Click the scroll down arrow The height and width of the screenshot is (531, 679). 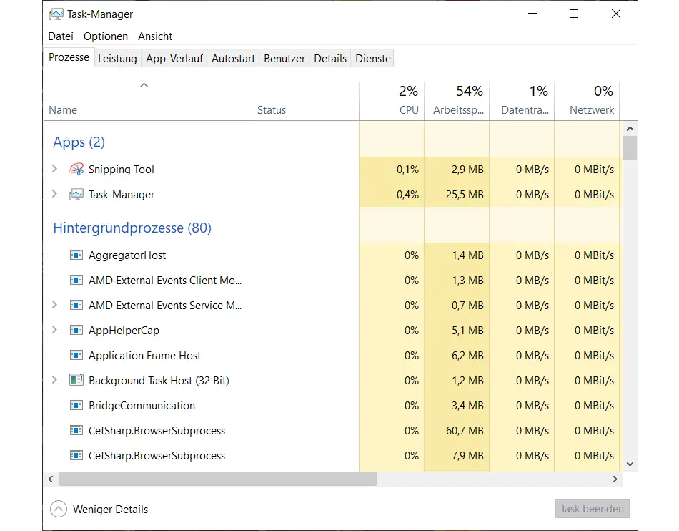point(630,464)
